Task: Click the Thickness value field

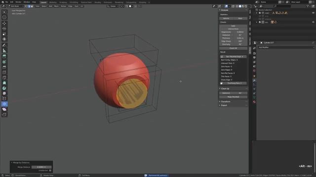Action: click(233, 38)
